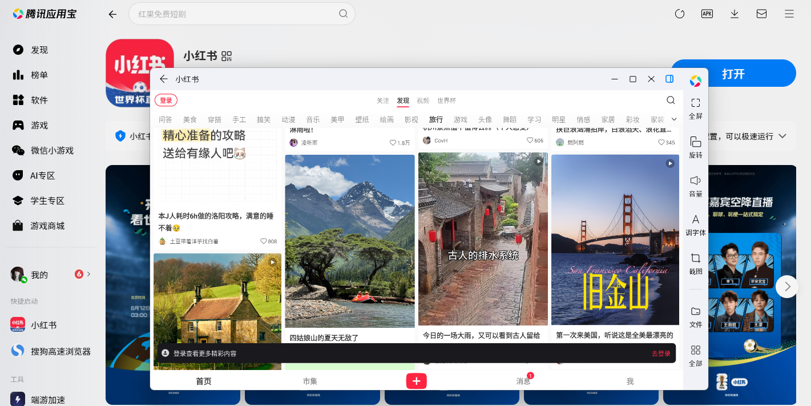Select the 穿搭 category
811x406 pixels.
point(215,119)
